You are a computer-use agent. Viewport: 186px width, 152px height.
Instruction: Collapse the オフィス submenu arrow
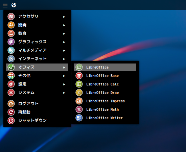[64, 68]
